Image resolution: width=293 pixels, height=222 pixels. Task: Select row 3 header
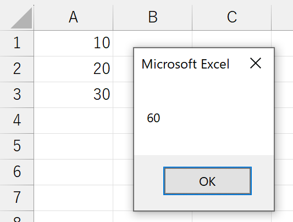(x=17, y=94)
